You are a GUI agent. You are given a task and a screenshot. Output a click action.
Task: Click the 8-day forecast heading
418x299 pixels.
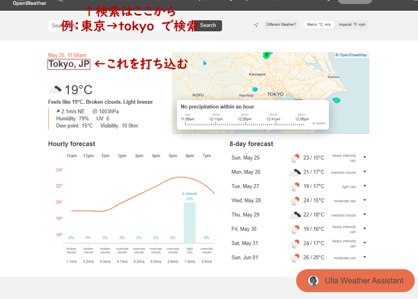click(251, 144)
